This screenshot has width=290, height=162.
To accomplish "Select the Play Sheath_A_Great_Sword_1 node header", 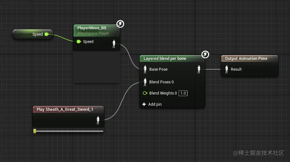I will click(x=68, y=109).
